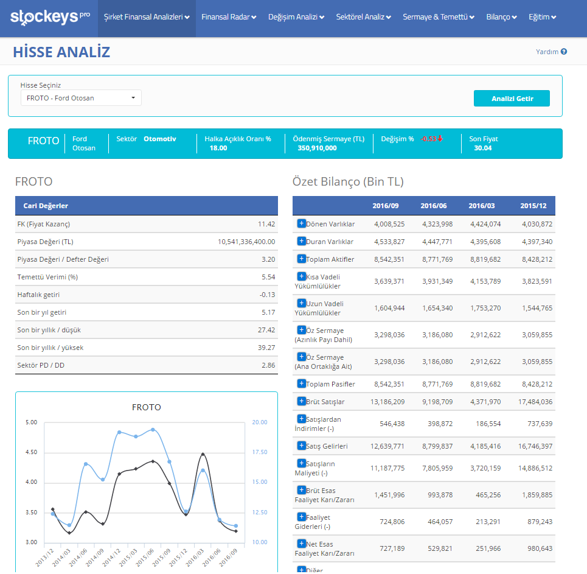Open the Hisse Seçiniz stock dropdown
This screenshot has height=574, width=587.
(x=82, y=98)
